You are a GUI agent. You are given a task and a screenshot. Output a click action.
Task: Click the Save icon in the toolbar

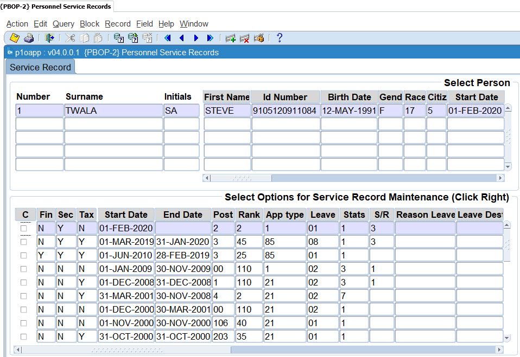click(x=15, y=38)
